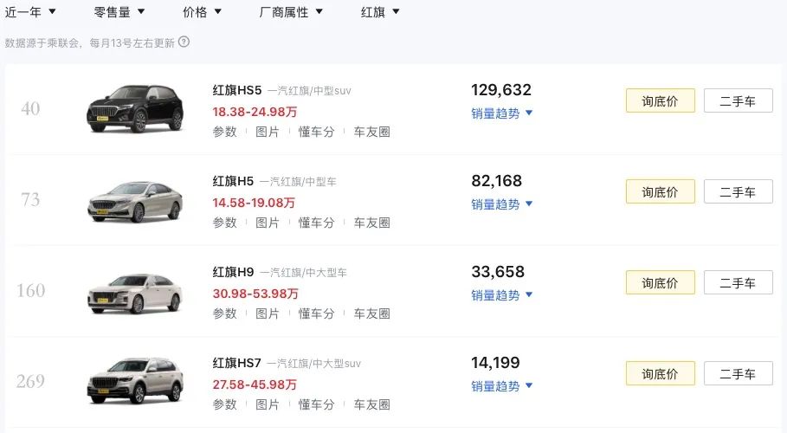Image resolution: width=787 pixels, height=433 pixels.
Task: Expand the 零售量 filter dropdown
Action: tap(119, 12)
